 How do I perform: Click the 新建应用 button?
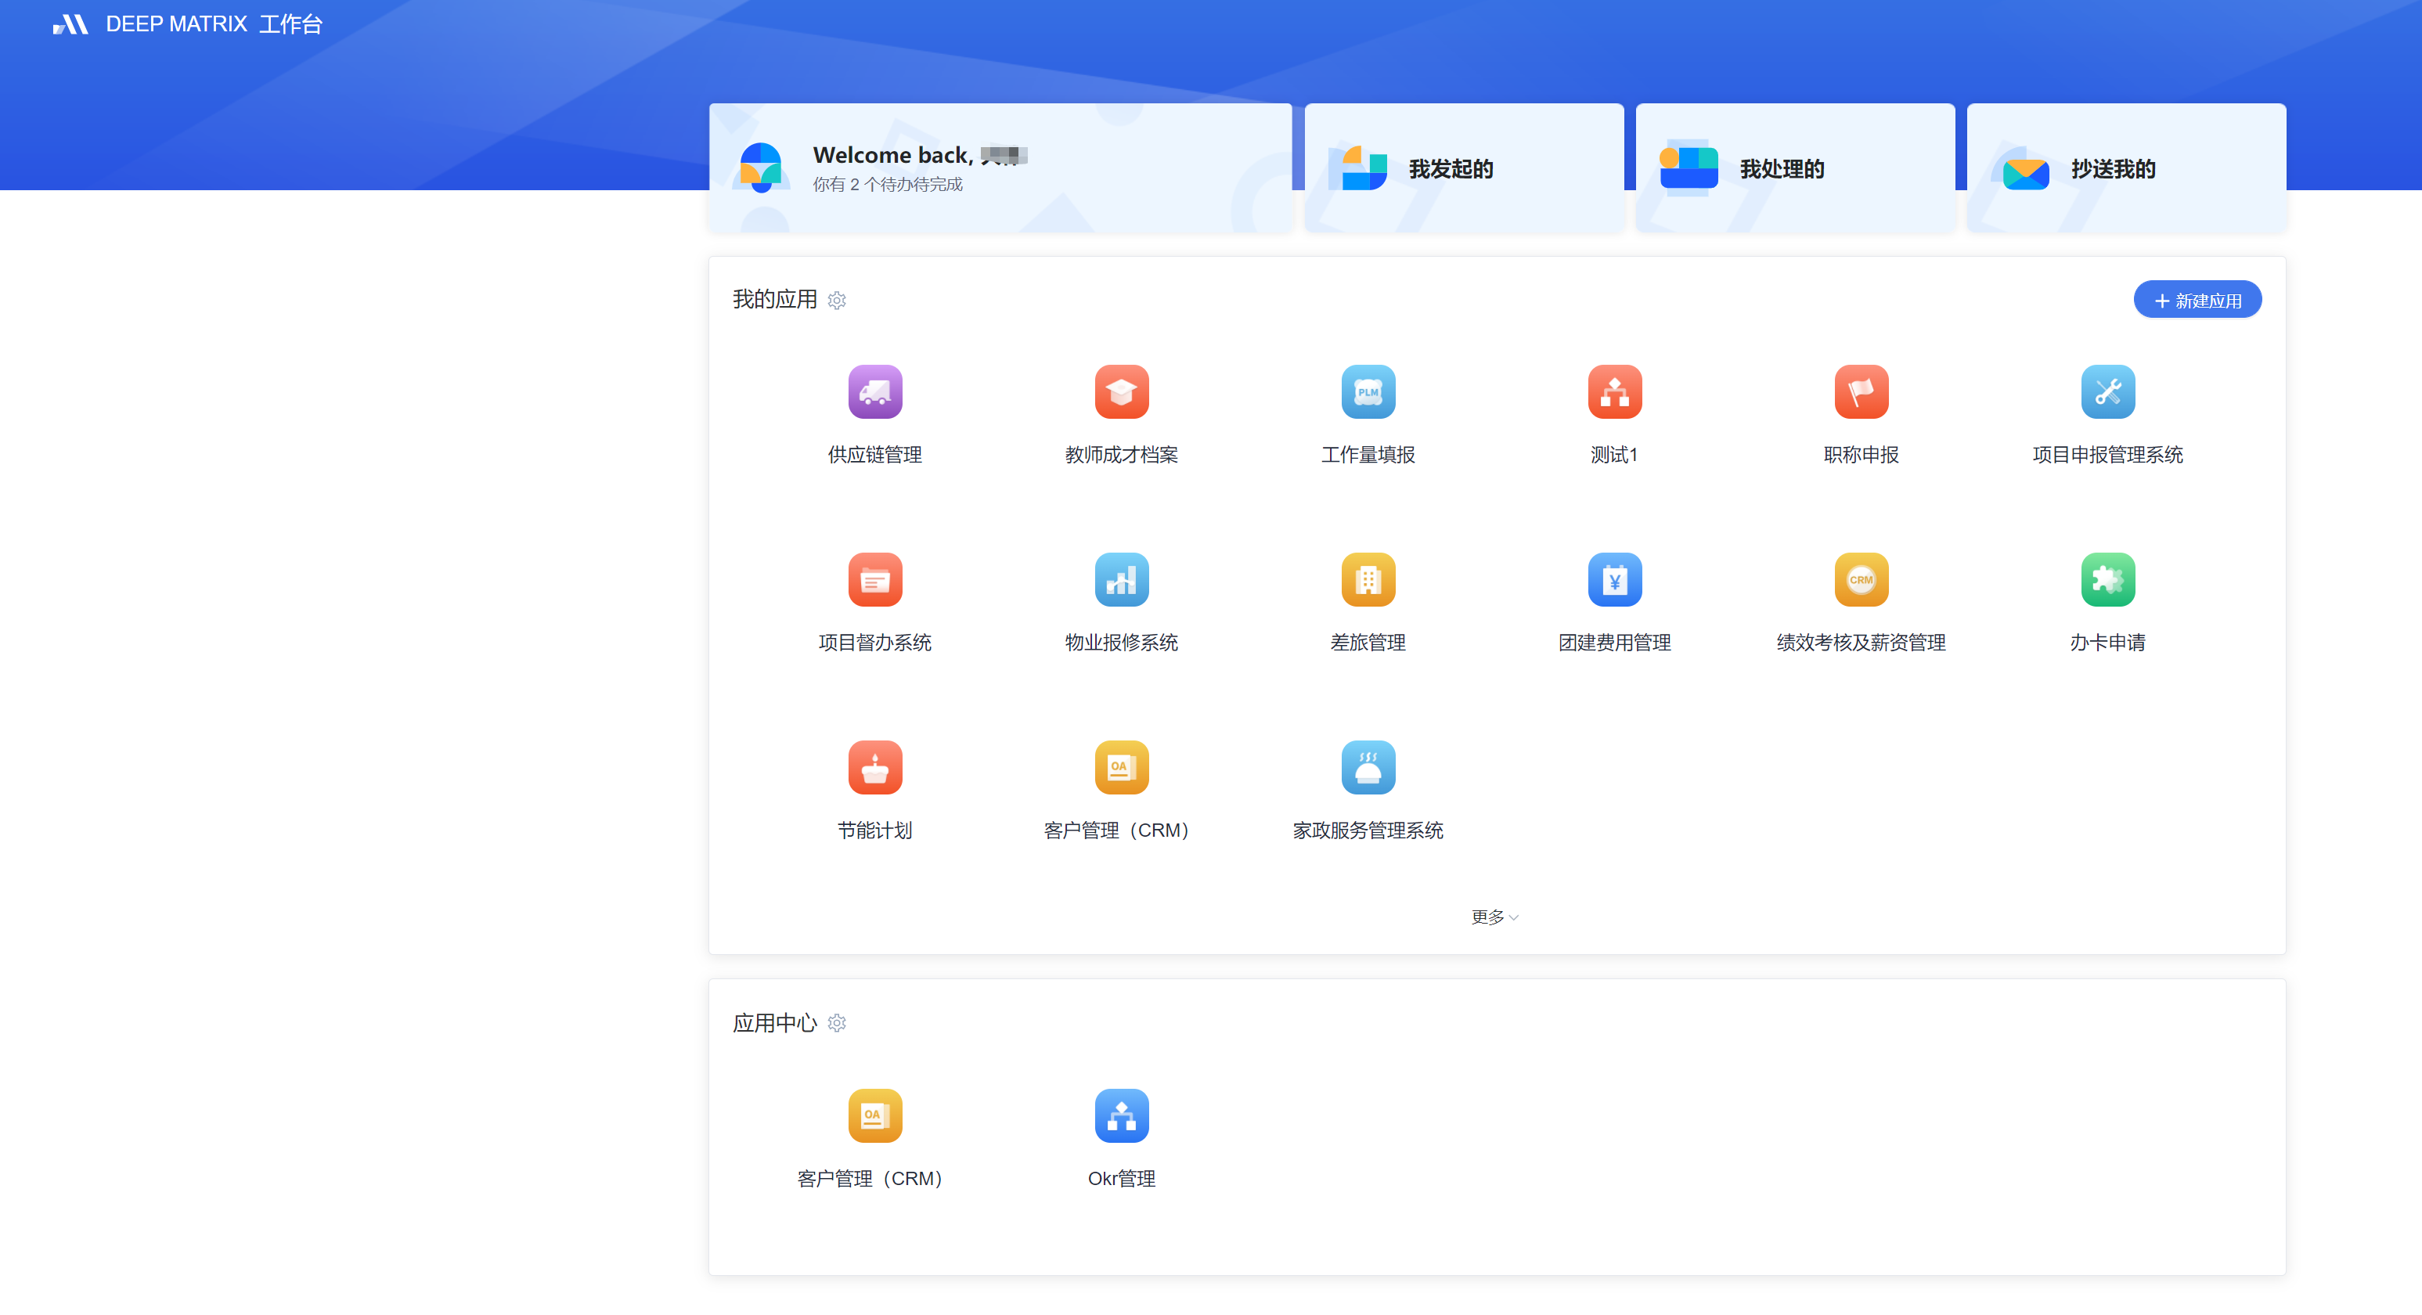[2197, 300]
